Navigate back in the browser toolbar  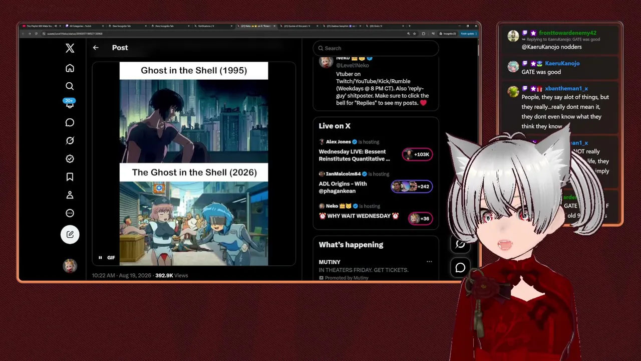pyautogui.click(x=23, y=34)
